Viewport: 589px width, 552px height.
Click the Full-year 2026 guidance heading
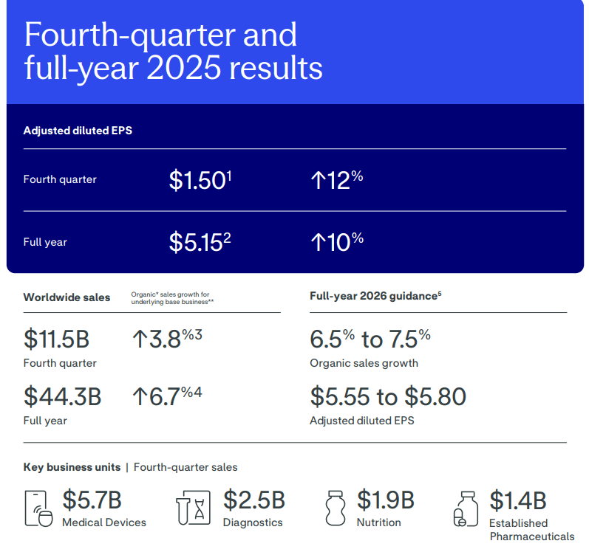(373, 296)
